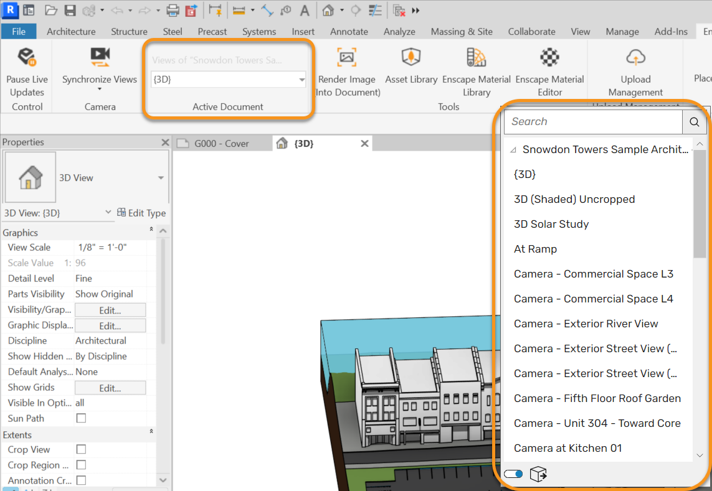Click the export view box icon
This screenshot has height=491, width=712.
pyautogui.click(x=538, y=474)
